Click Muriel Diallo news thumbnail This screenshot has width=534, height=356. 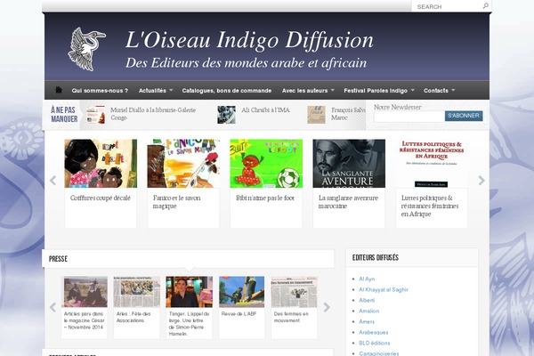coord(96,115)
